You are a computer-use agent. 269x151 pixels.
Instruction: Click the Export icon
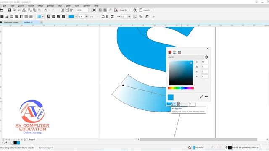(x=67, y=10)
